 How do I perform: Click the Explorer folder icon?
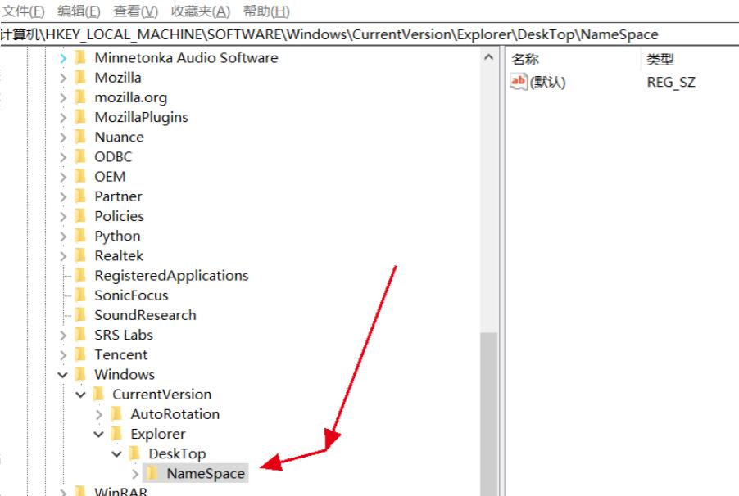116,433
